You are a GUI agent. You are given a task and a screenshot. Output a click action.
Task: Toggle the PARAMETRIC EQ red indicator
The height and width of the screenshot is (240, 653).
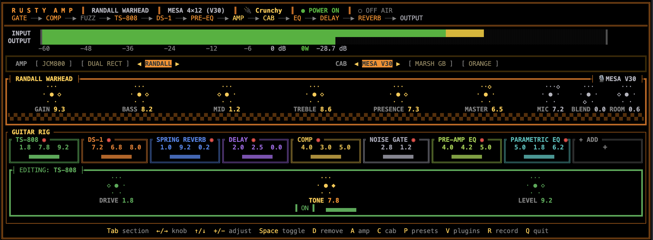tap(566, 140)
